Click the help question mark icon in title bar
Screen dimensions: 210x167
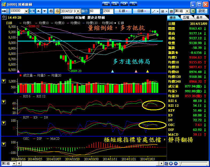pos(133,4)
